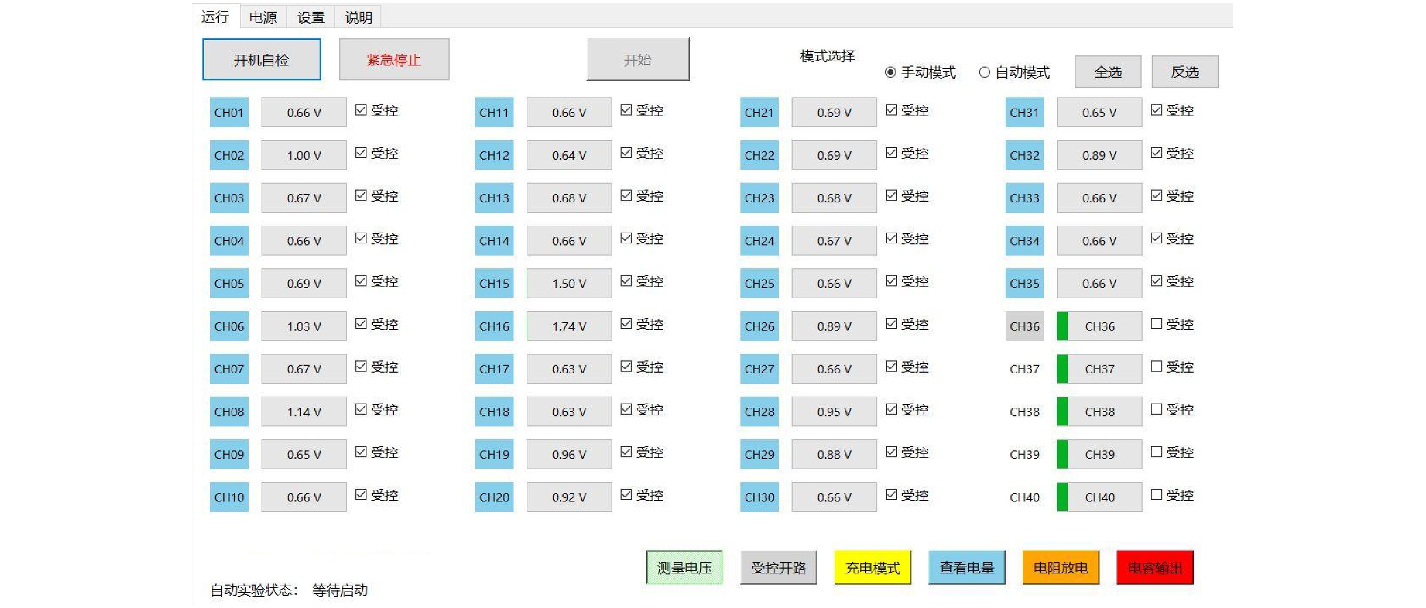Enable the 受控 checkbox for CH38
1426x608 pixels.
coord(1156,409)
